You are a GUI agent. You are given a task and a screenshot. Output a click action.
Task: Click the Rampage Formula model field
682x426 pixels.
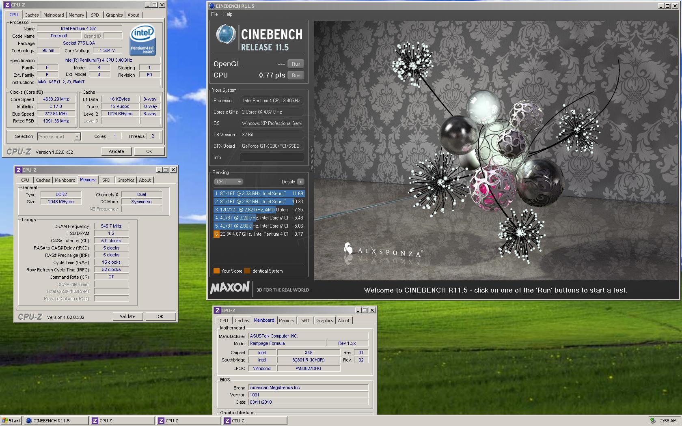(x=287, y=343)
